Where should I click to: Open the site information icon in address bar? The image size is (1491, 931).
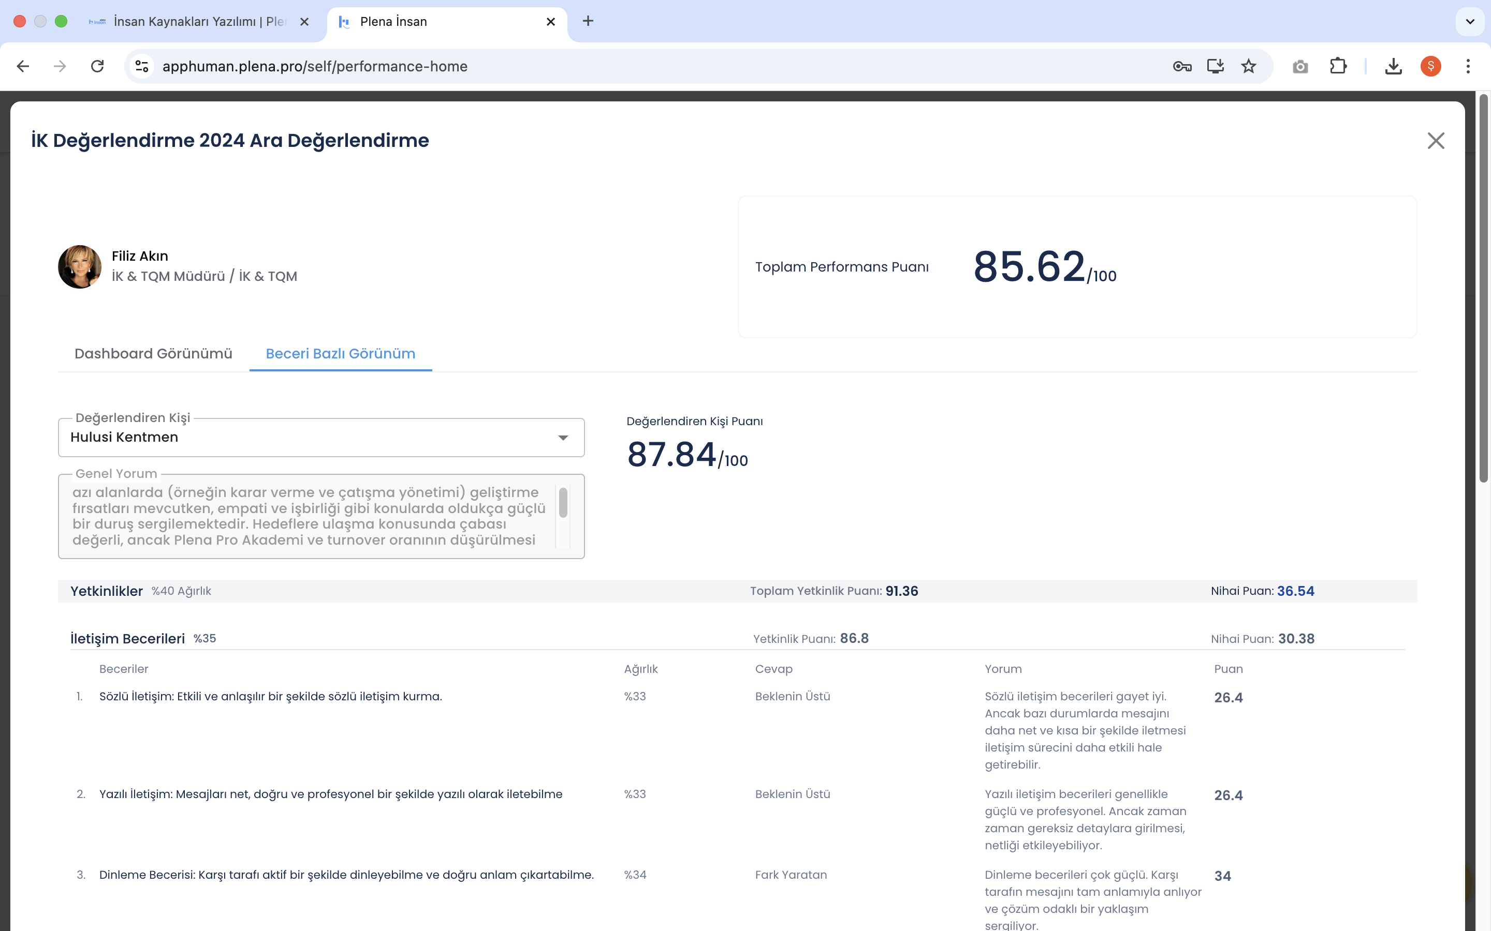[142, 67]
